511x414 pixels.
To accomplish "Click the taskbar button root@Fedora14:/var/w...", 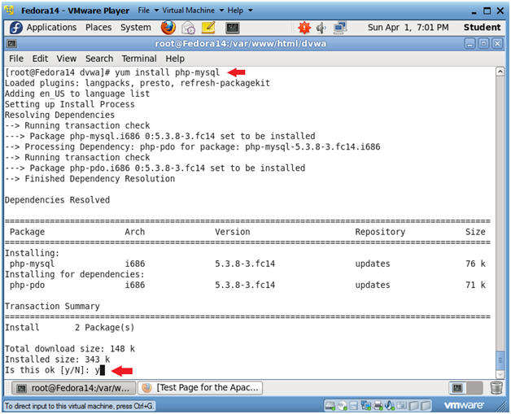I will 73,388.
